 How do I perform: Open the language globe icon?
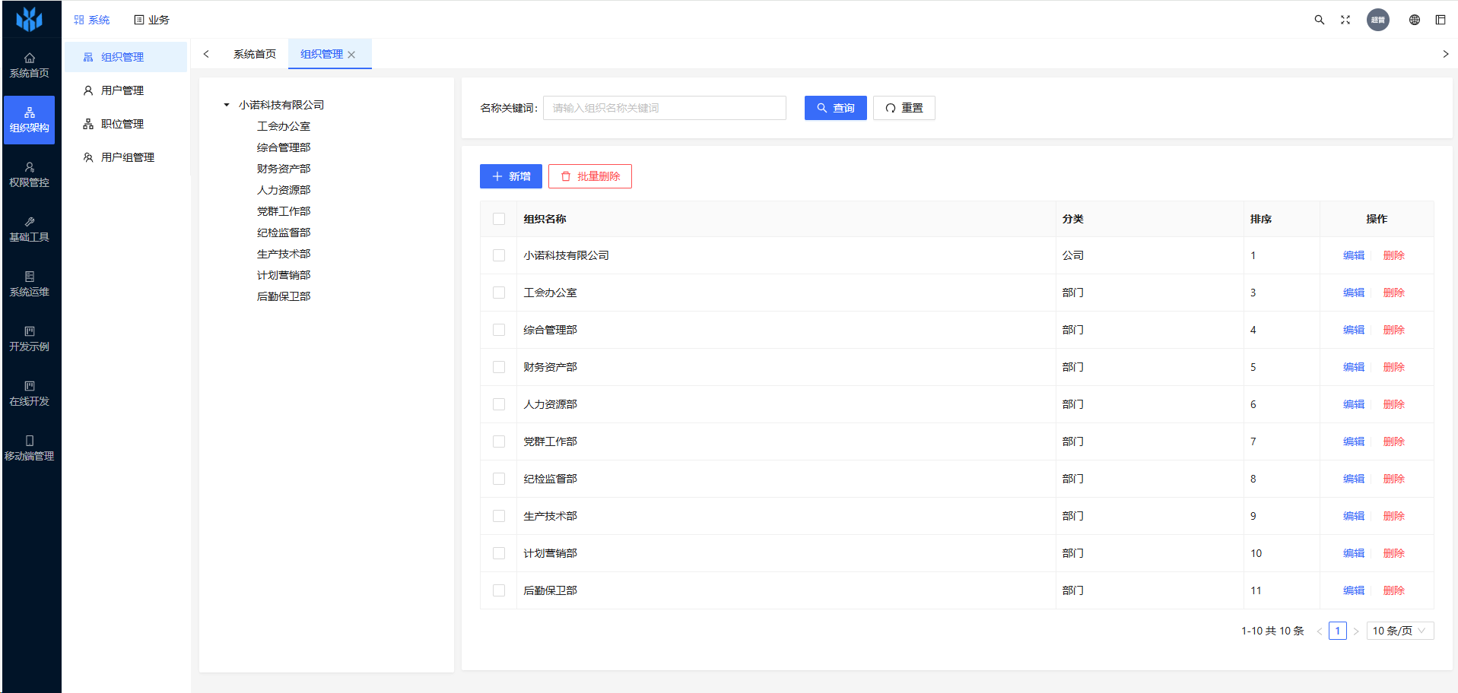point(1415,20)
